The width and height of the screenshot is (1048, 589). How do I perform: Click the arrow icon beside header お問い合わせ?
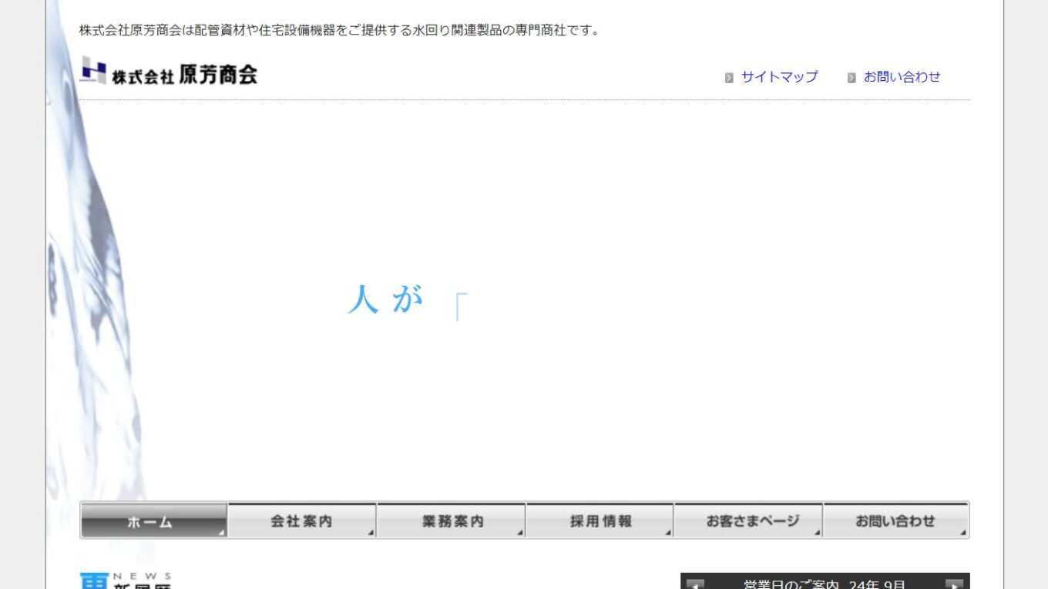tap(851, 78)
